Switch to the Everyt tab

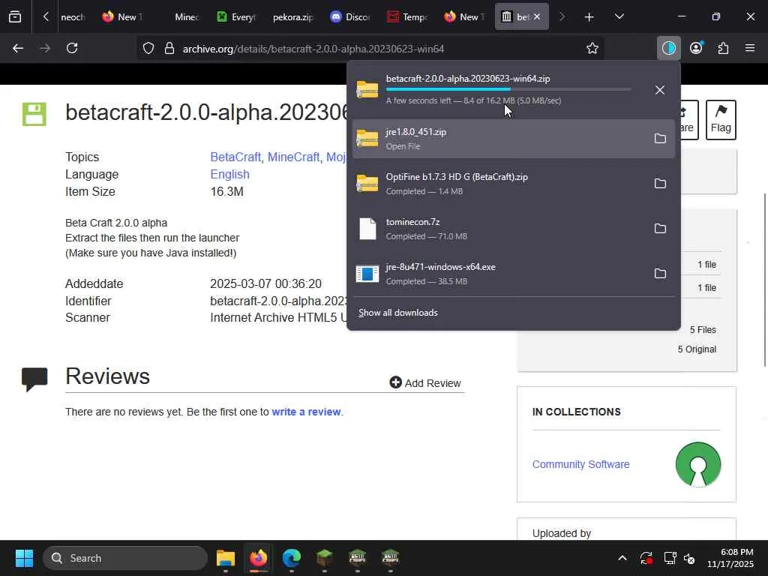(x=236, y=17)
